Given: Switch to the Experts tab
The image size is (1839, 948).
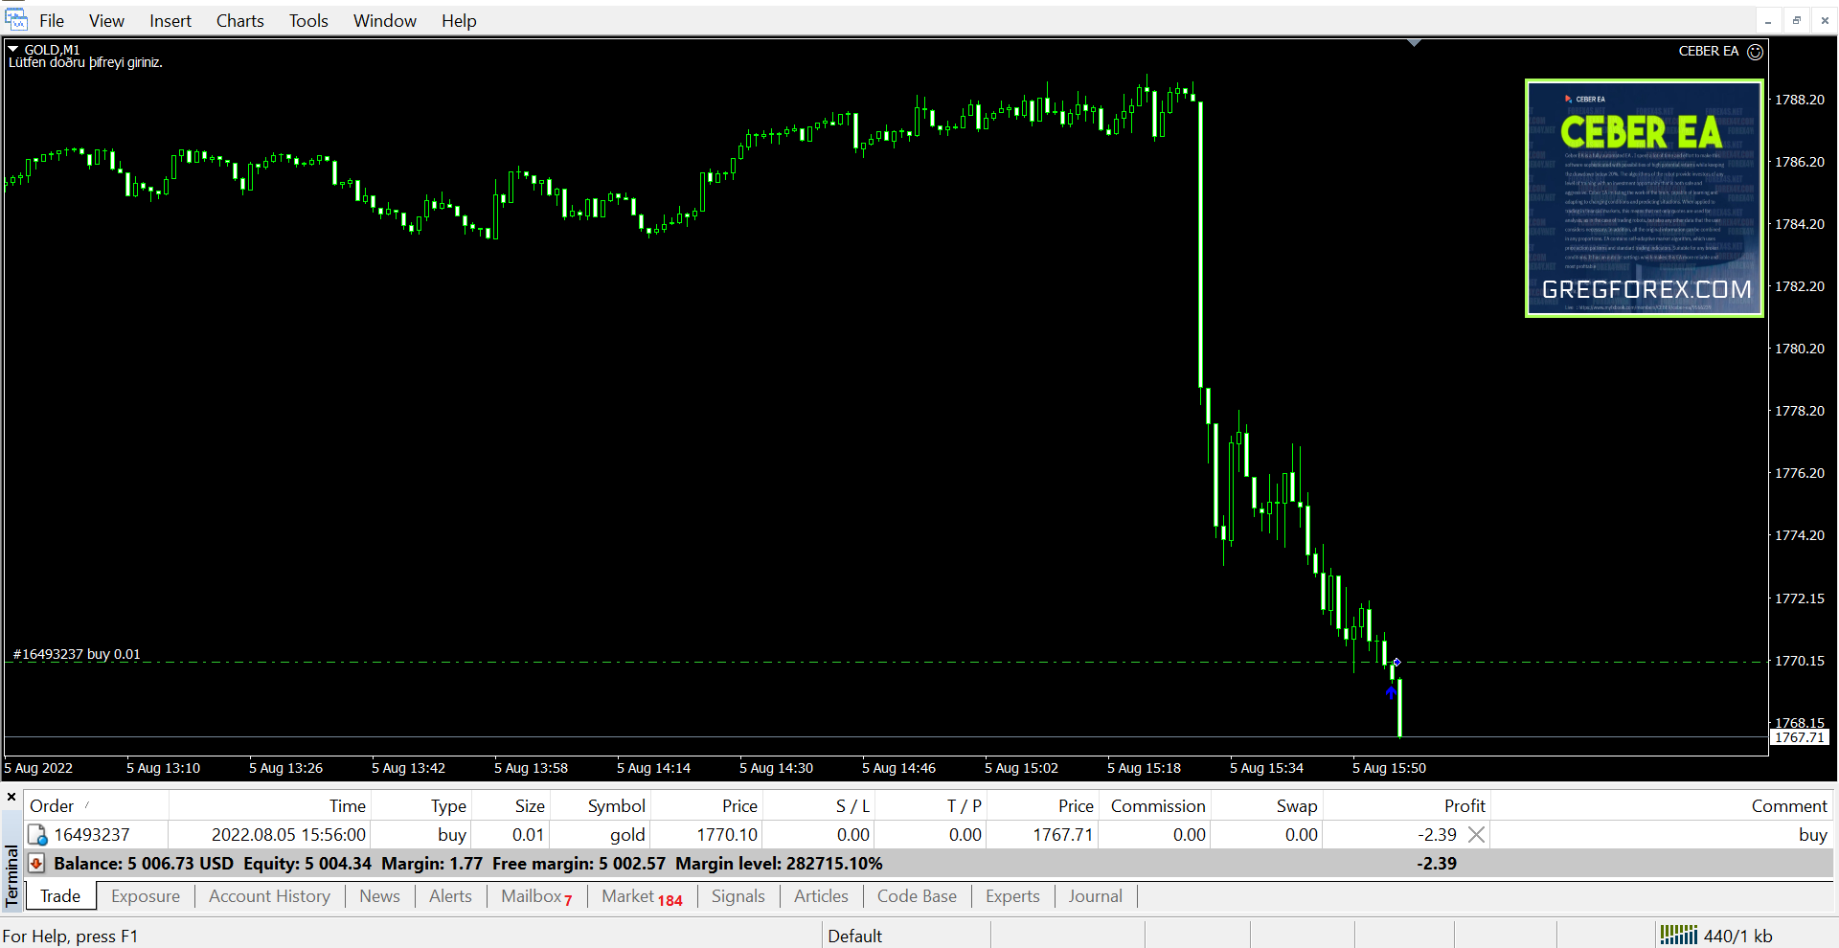Looking at the screenshot, I should pyautogui.click(x=1011, y=896).
